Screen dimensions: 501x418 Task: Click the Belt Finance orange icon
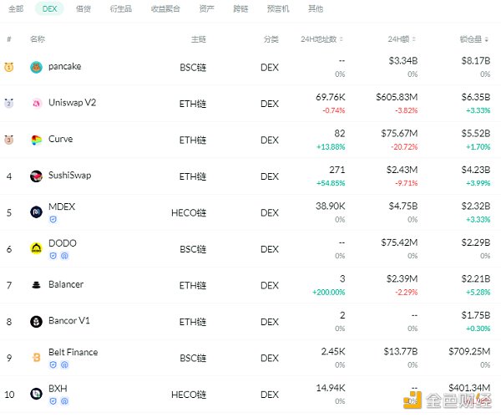(36, 358)
